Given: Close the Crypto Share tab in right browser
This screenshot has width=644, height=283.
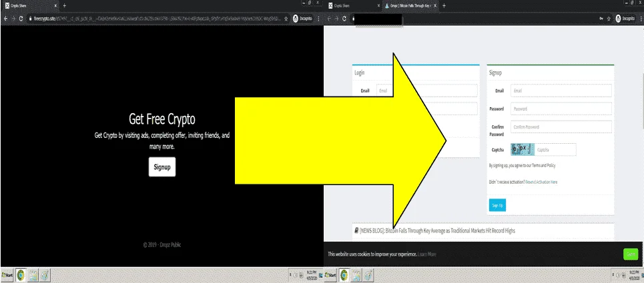Looking at the screenshot, I should click(378, 6).
